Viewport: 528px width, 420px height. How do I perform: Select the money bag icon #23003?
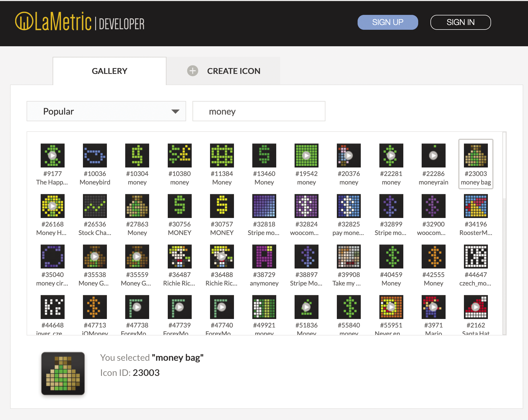(475, 156)
